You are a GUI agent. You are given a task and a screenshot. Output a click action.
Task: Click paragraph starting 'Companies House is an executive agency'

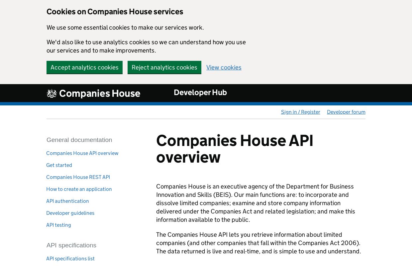point(256,203)
